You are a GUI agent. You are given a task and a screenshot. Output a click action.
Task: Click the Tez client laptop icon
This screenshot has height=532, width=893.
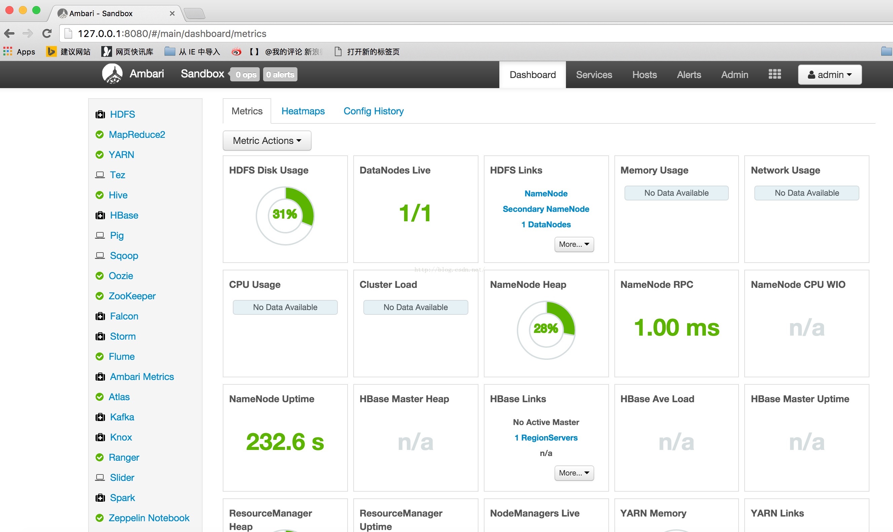pos(100,175)
